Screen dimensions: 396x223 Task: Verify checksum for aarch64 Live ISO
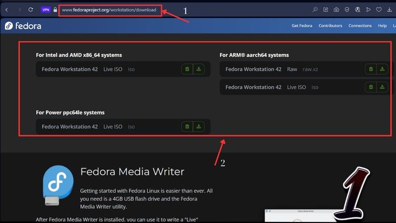pyautogui.click(x=371, y=87)
